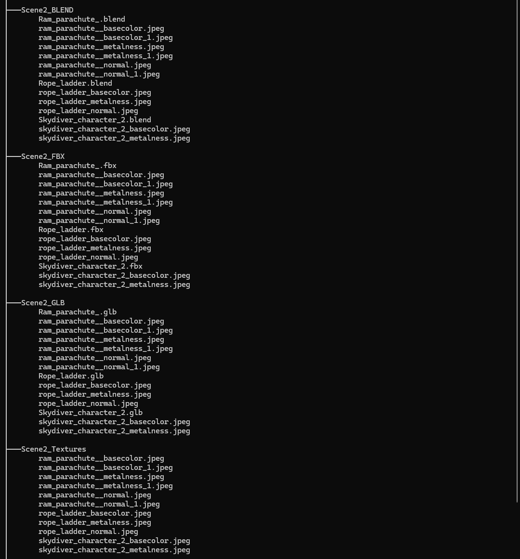Click ram_parachute__metalness_1.jpeg under Scene2_GLB
The width and height of the screenshot is (520, 559).
pyautogui.click(x=105, y=349)
